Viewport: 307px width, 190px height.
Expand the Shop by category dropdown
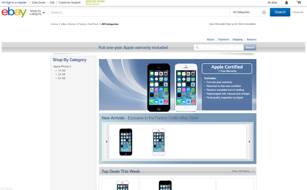[x=37, y=13]
